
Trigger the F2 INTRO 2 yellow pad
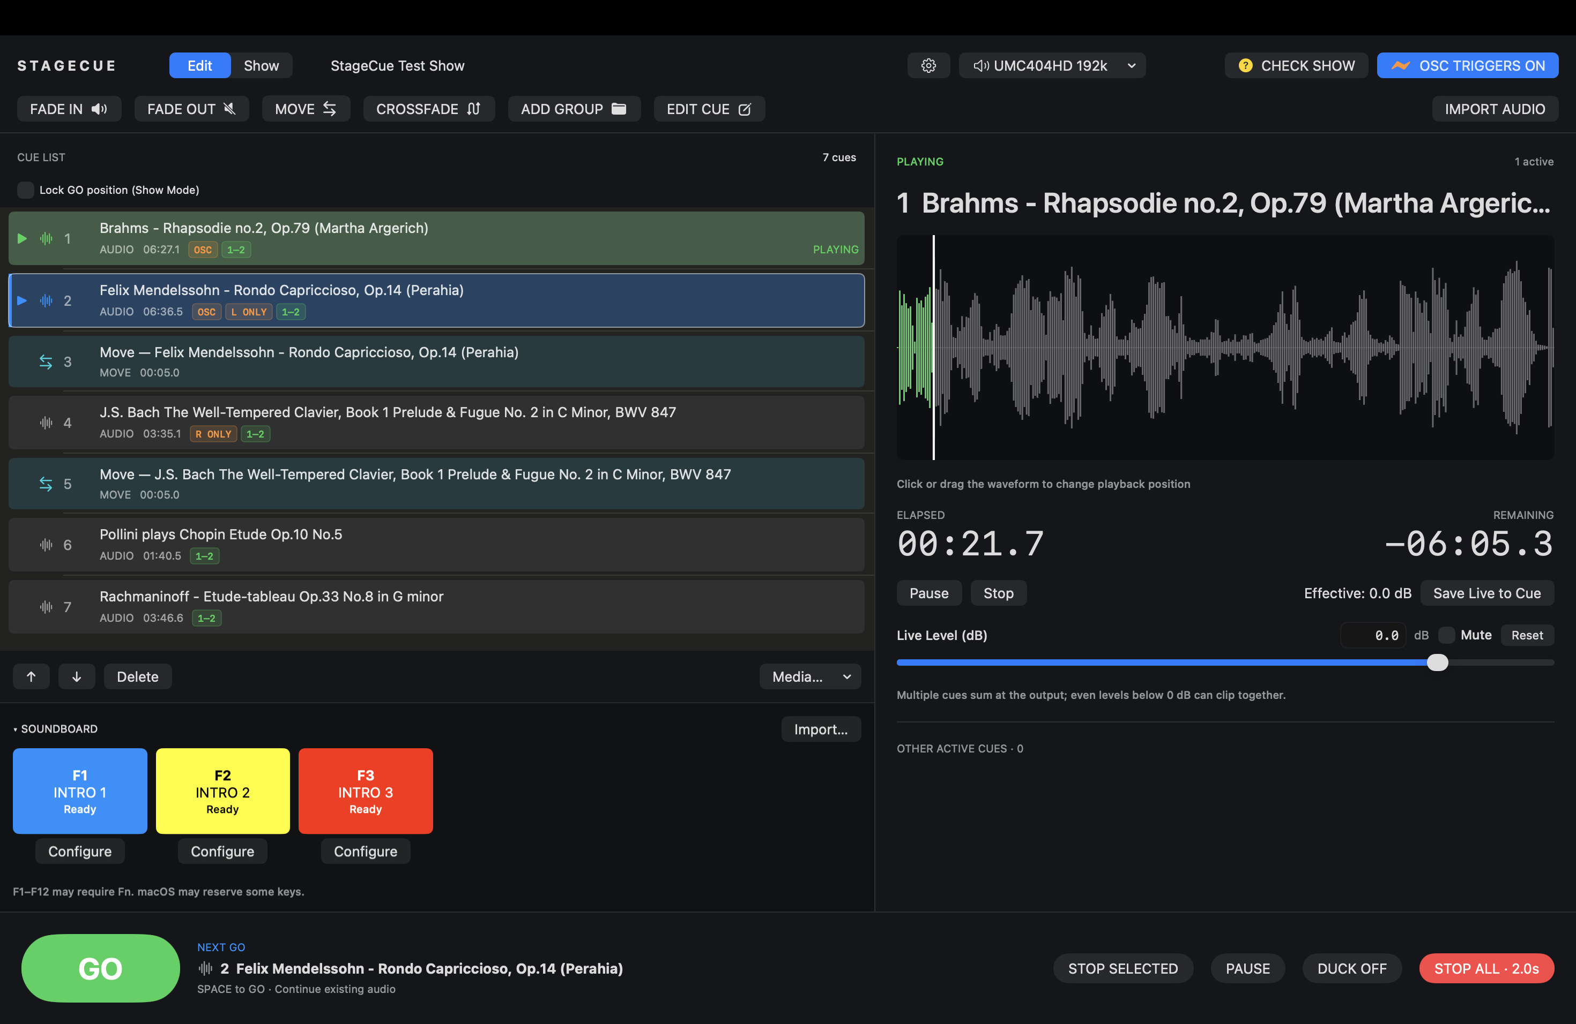[x=222, y=791]
